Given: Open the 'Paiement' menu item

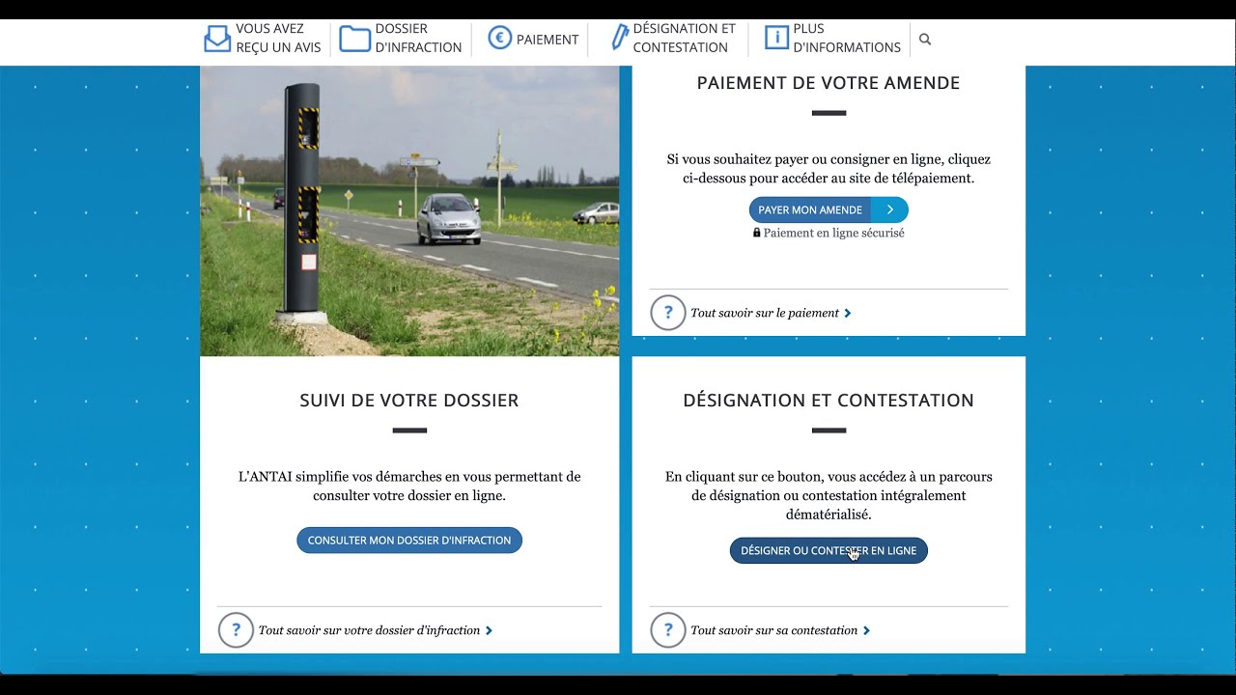Looking at the screenshot, I should click(533, 40).
